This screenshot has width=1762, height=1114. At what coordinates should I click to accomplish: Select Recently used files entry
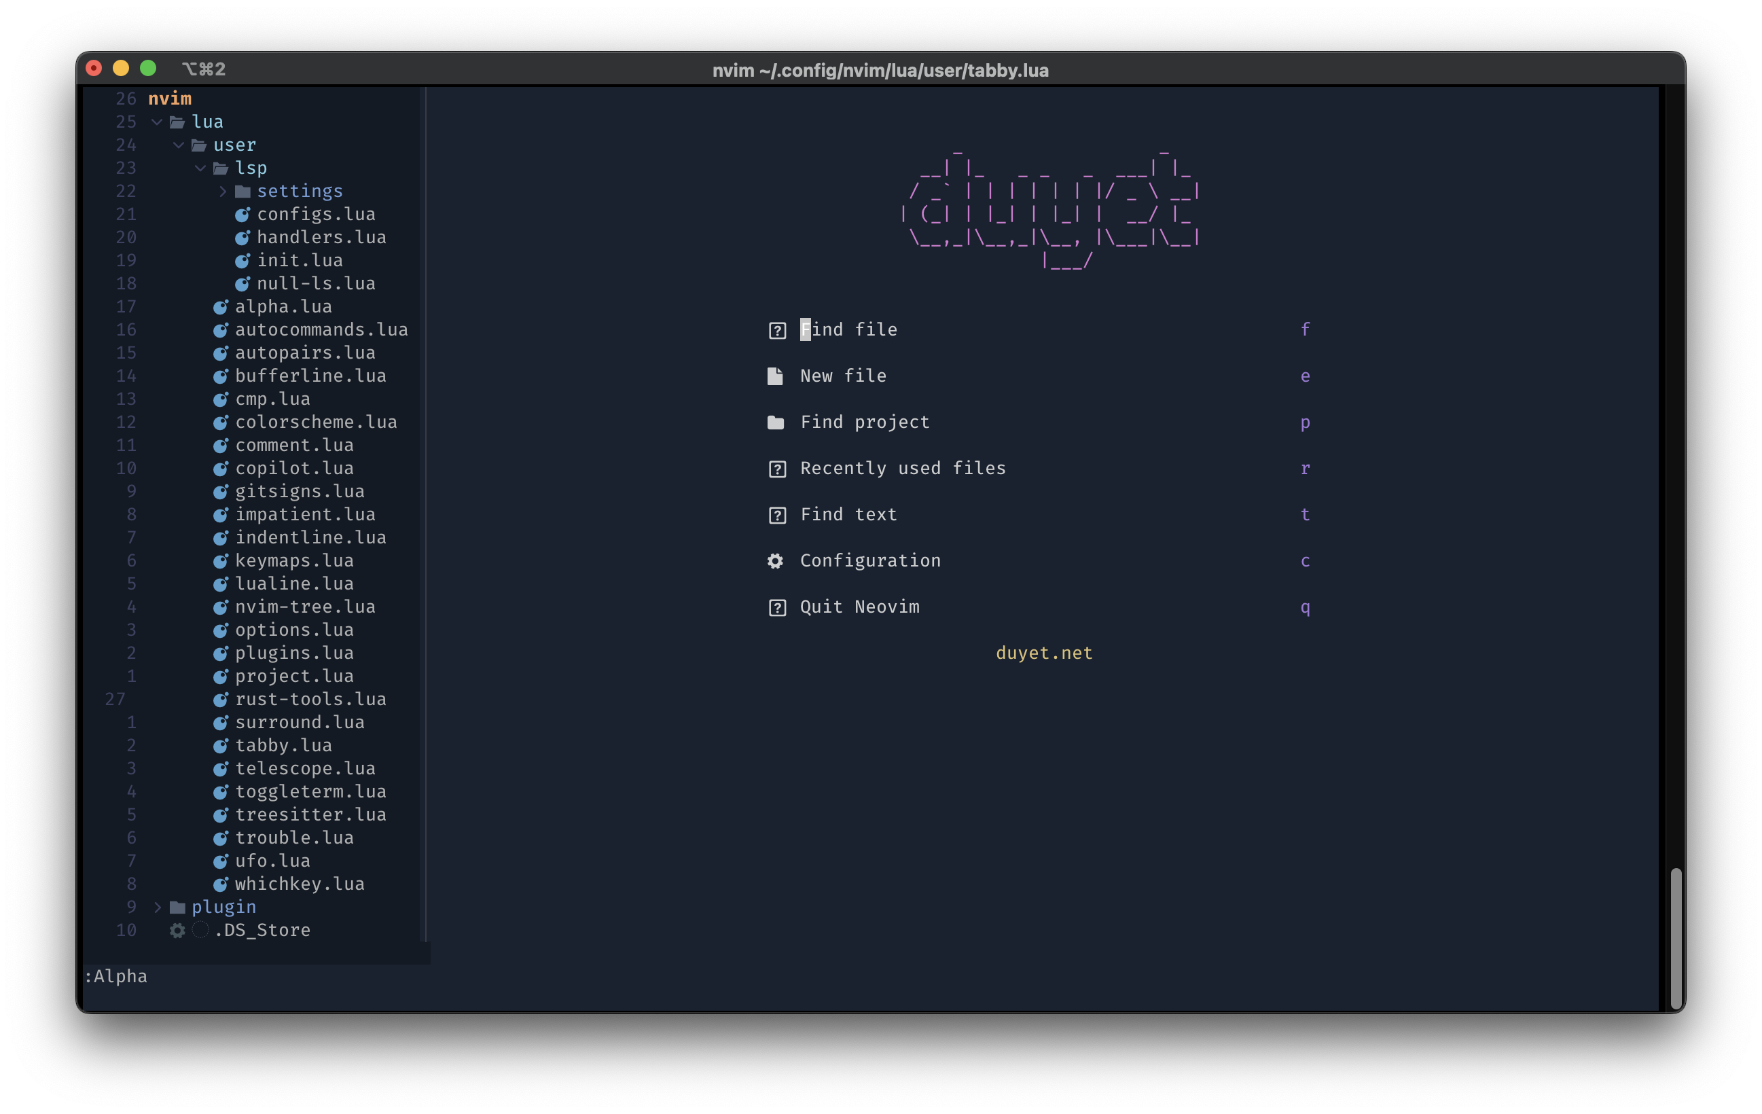coord(902,469)
